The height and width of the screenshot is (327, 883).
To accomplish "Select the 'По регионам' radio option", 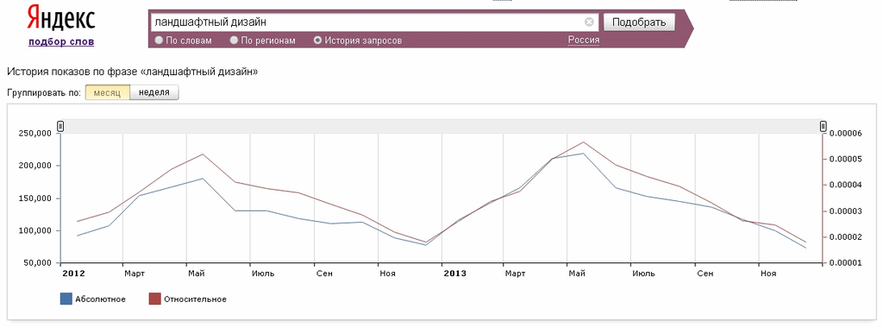I will point(234,41).
